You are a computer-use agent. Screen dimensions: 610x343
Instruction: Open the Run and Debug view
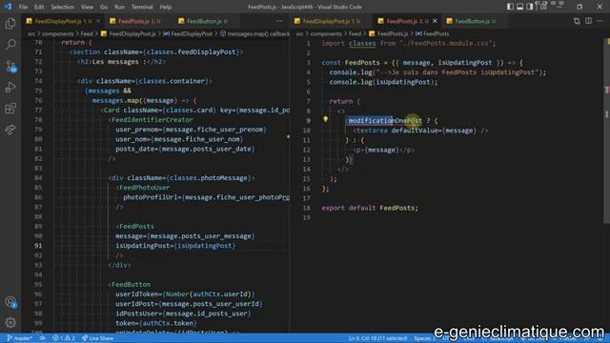click(x=10, y=87)
